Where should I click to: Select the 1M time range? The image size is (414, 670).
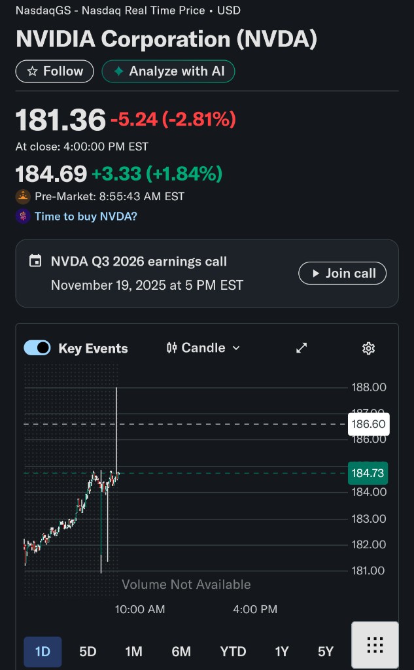click(133, 652)
